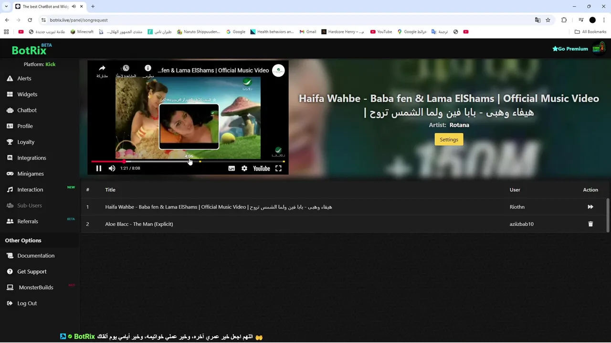Image resolution: width=611 pixels, height=343 pixels.
Task: Open the Alerts section in sidebar
Action: tap(24, 79)
